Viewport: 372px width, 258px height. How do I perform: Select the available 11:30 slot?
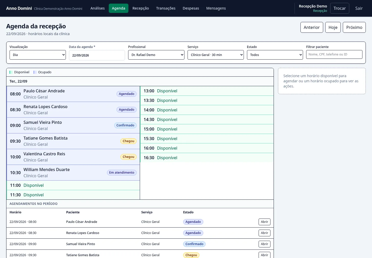(x=73, y=195)
